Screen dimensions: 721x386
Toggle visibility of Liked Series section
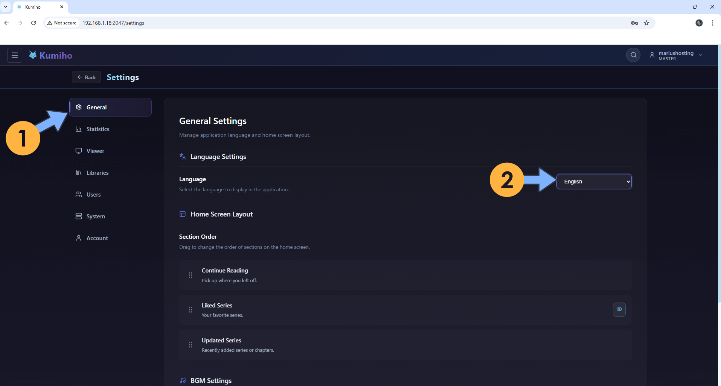point(619,309)
